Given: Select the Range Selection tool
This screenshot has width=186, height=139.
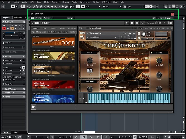Looking at the screenshot, I should (26, 6).
